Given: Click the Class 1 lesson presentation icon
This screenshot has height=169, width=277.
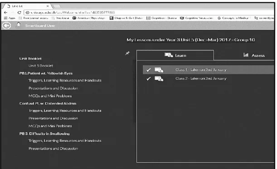Looking at the screenshot, I should tap(159, 70).
